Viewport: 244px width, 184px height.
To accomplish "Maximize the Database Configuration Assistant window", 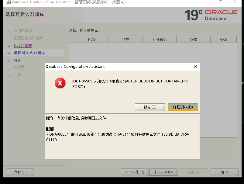I will click(221, 2).
